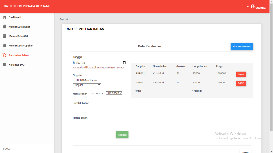Click the book icon for Master Data Bahan
Image resolution: width=273 pixels, height=153 pixels.
point(4,26)
